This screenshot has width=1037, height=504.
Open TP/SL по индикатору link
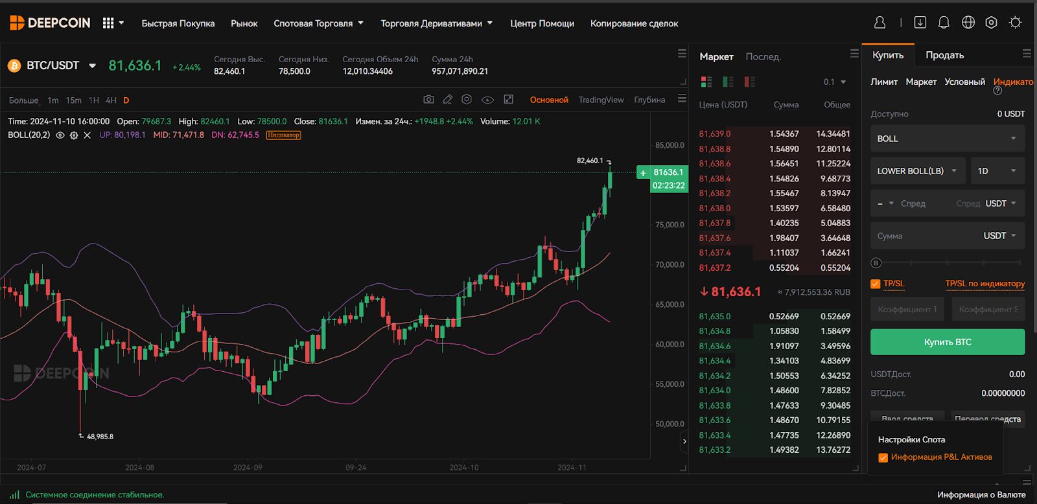[985, 284]
